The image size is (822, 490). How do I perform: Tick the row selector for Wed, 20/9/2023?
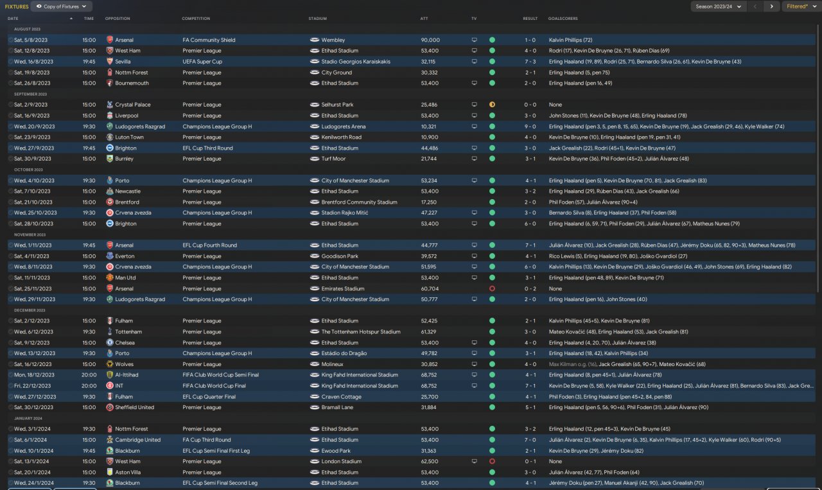pyautogui.click(x=10, y=127)
